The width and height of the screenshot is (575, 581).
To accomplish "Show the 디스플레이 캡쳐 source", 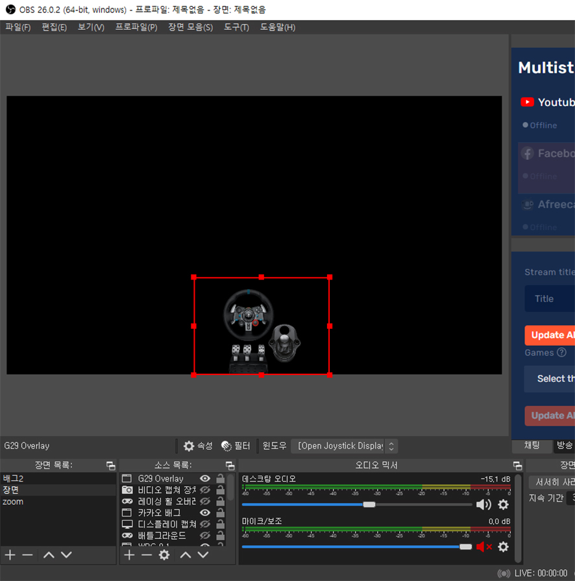I will [x=205, y=524].
